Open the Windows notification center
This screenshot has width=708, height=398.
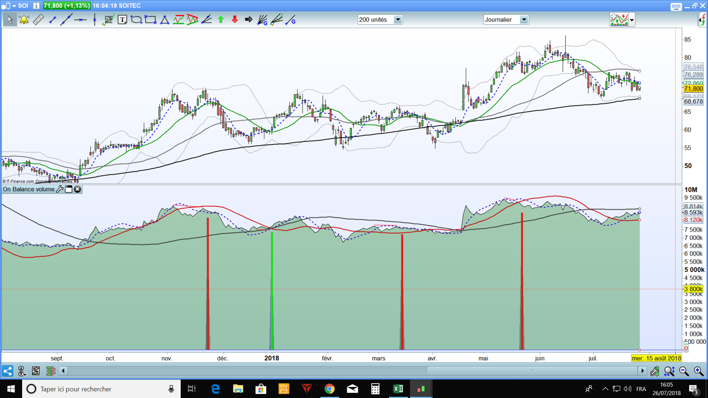coord(694,389)
